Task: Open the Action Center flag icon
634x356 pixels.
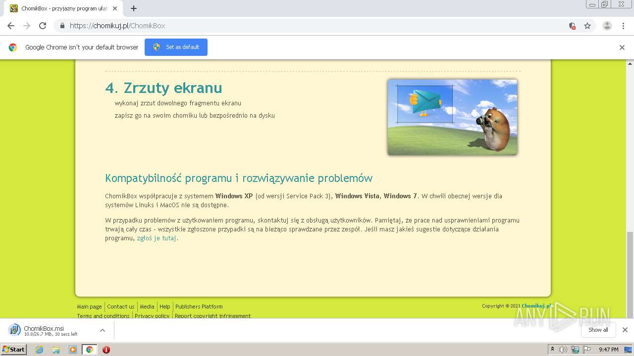Action: [x=586, y=350]
